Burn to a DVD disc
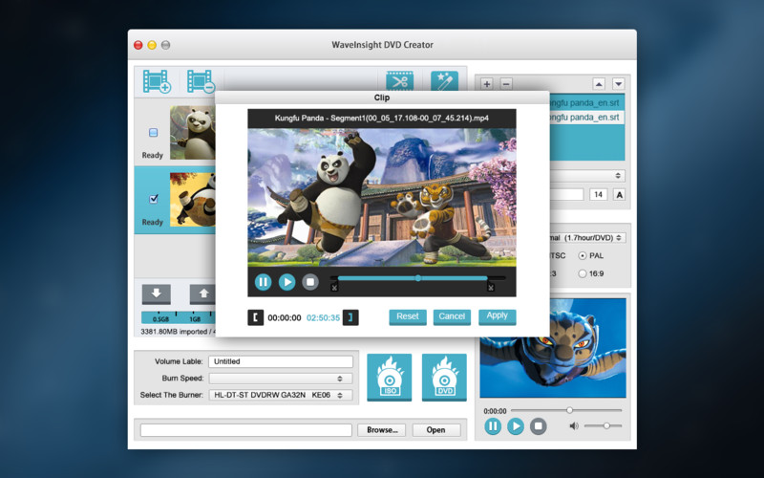 coord(444,378)
